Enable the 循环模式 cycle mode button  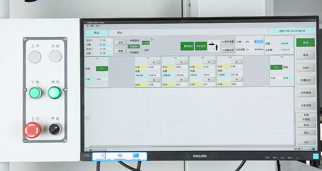(187, 46)
